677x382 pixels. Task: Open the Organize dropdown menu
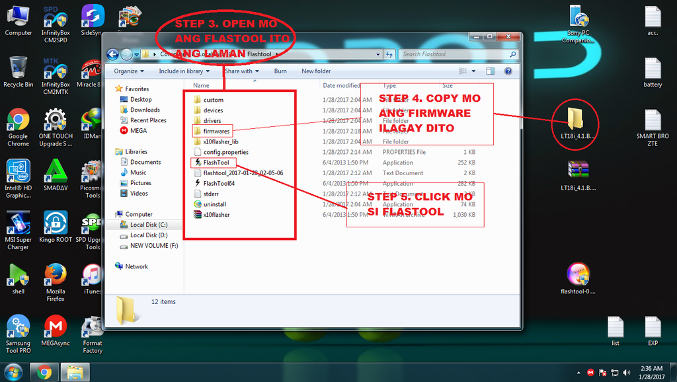(128, 71)
